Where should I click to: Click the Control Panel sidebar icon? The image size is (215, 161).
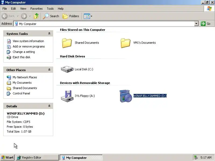[x=9, y=93]
